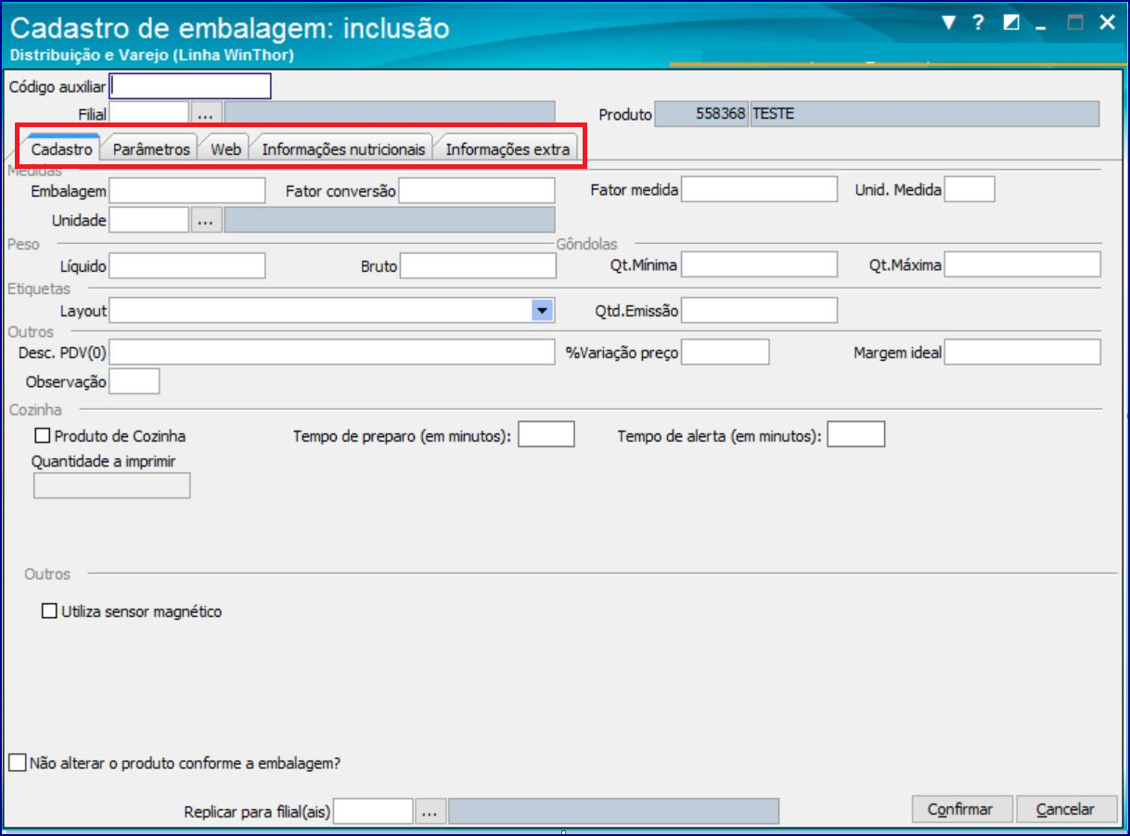Click the help question mark icon
Screen dimensions: 1130x836
coord(978,23)
